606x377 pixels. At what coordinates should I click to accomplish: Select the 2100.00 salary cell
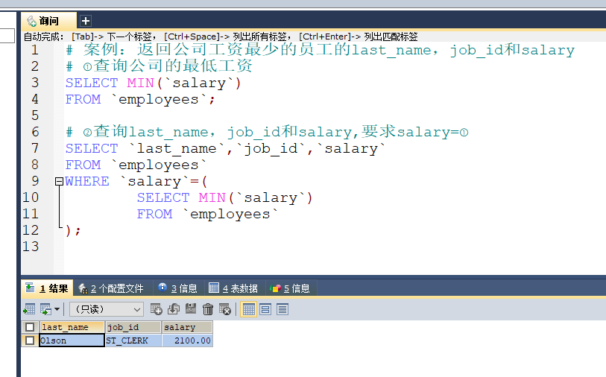187,340
